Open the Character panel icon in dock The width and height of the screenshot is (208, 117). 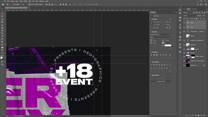pos(180,25)
